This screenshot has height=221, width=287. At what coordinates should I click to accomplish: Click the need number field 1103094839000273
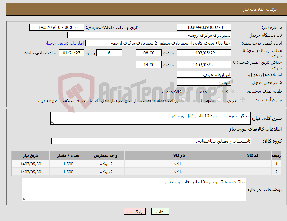tap(204, 27)
